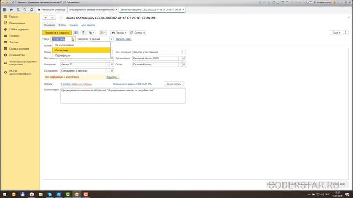Select the Основное navigation tab
The width and height of the screenshot is (353, 198).
tap(49, 25)
